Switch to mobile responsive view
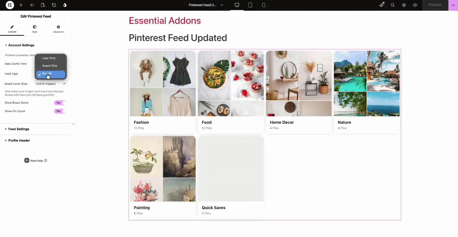 pyautogui.click(x=264, y=5)
